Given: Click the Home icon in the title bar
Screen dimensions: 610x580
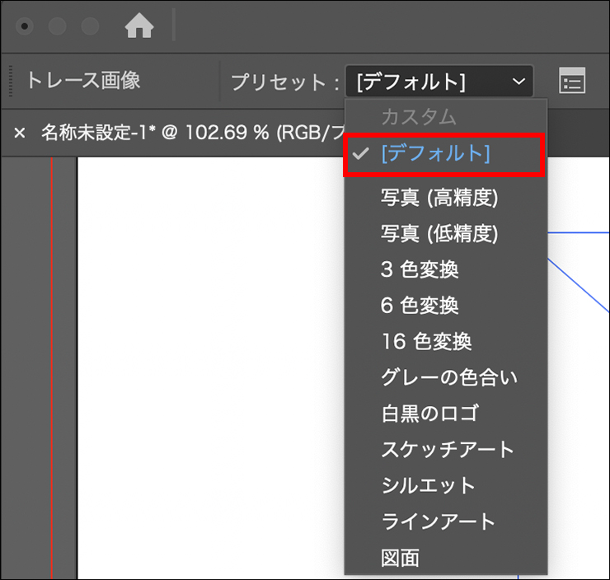Looking at the screenshot, I should coord(139,26).
